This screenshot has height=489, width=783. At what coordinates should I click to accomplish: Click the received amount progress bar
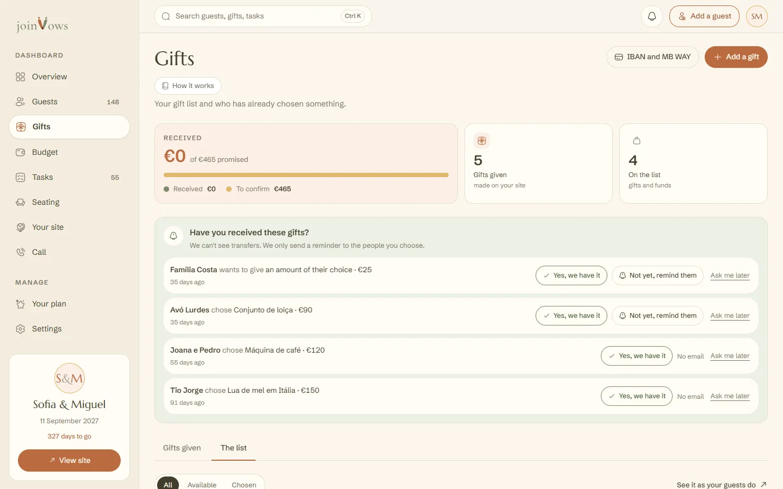pos(306,175)
